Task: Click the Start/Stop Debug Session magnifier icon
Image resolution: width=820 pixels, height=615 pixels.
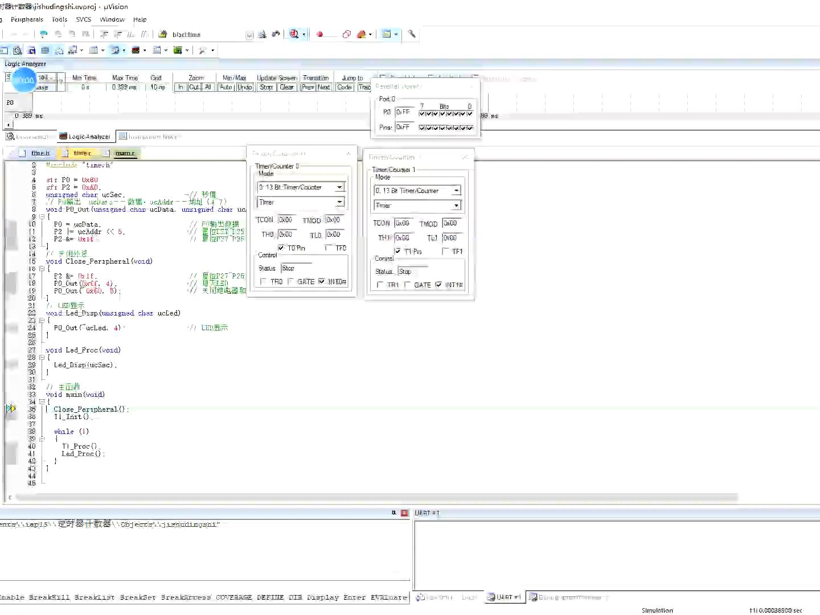Action: point(294,34)
